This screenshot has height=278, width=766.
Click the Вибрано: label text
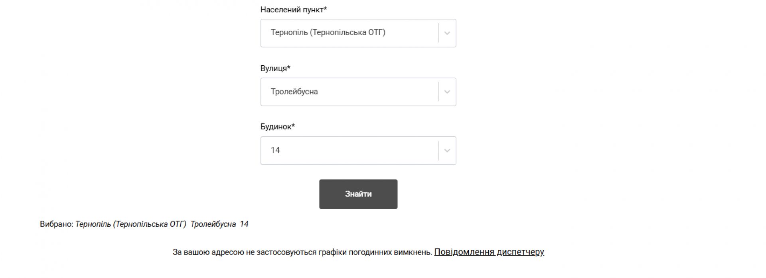coord(57,224)
